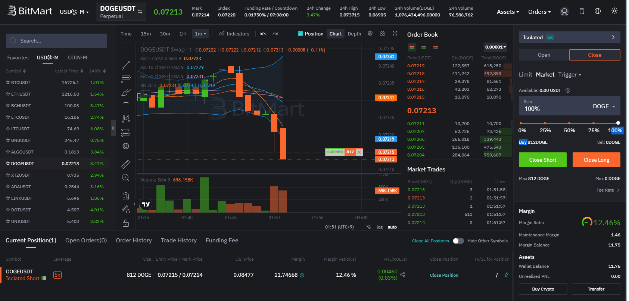Undo the last chart action

tap(263, 34)
